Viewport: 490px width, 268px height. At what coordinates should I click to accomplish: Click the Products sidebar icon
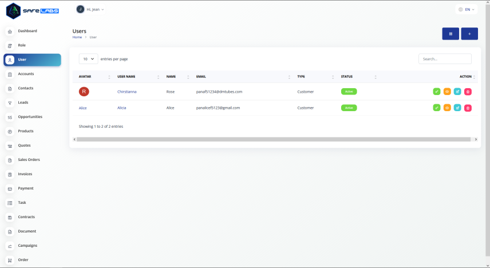(x=10, y=132)
